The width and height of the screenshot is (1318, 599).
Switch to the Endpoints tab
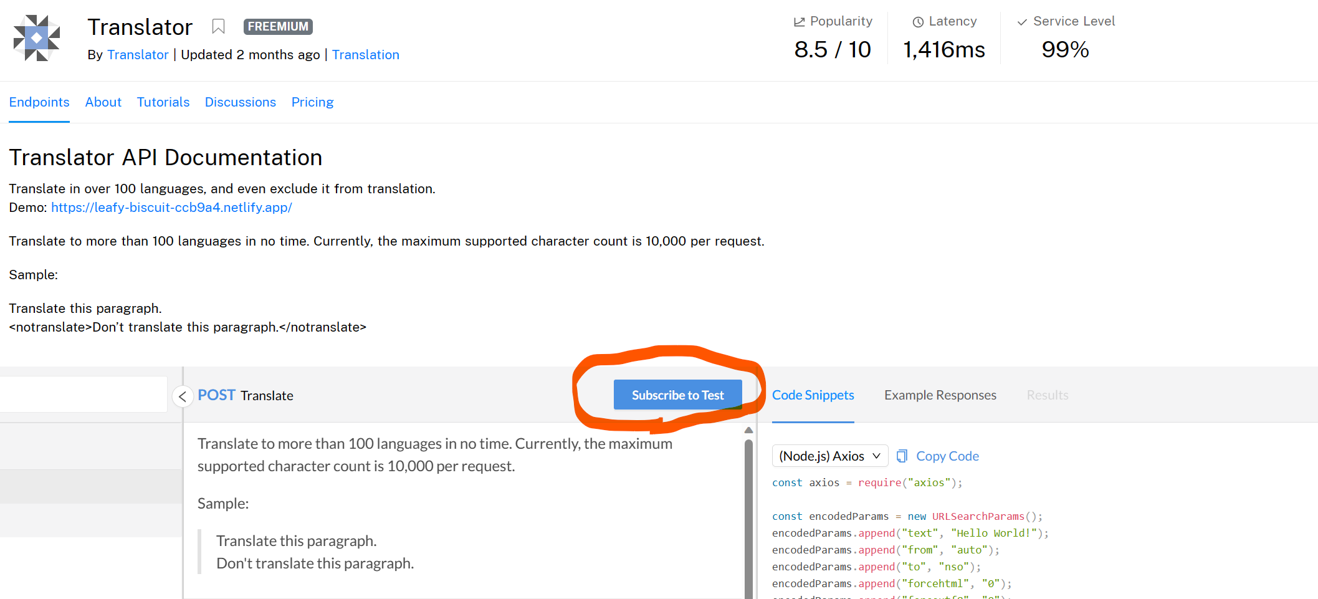pyautogui.click(x=39, y=102)
